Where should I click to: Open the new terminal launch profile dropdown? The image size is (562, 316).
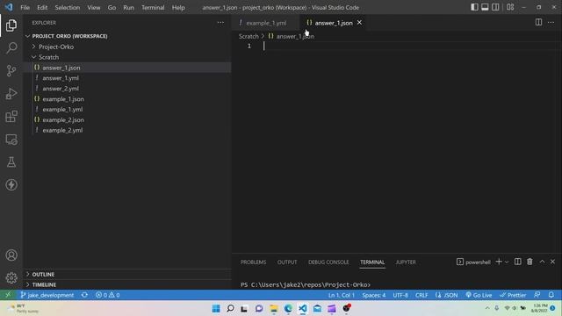[507, 262]
